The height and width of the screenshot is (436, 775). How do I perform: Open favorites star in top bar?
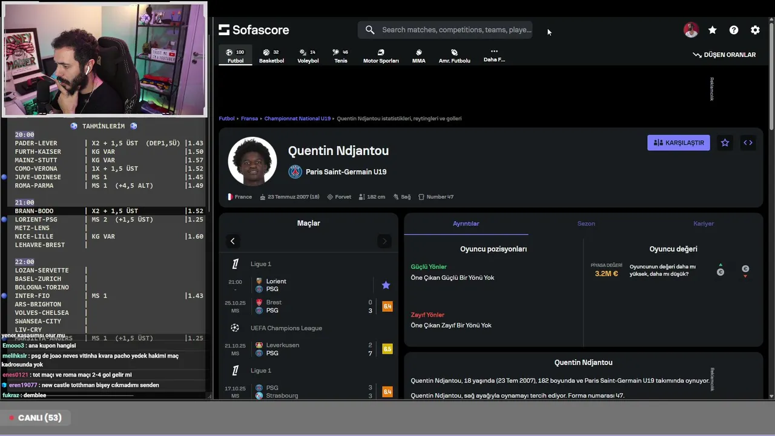point(713,30)
